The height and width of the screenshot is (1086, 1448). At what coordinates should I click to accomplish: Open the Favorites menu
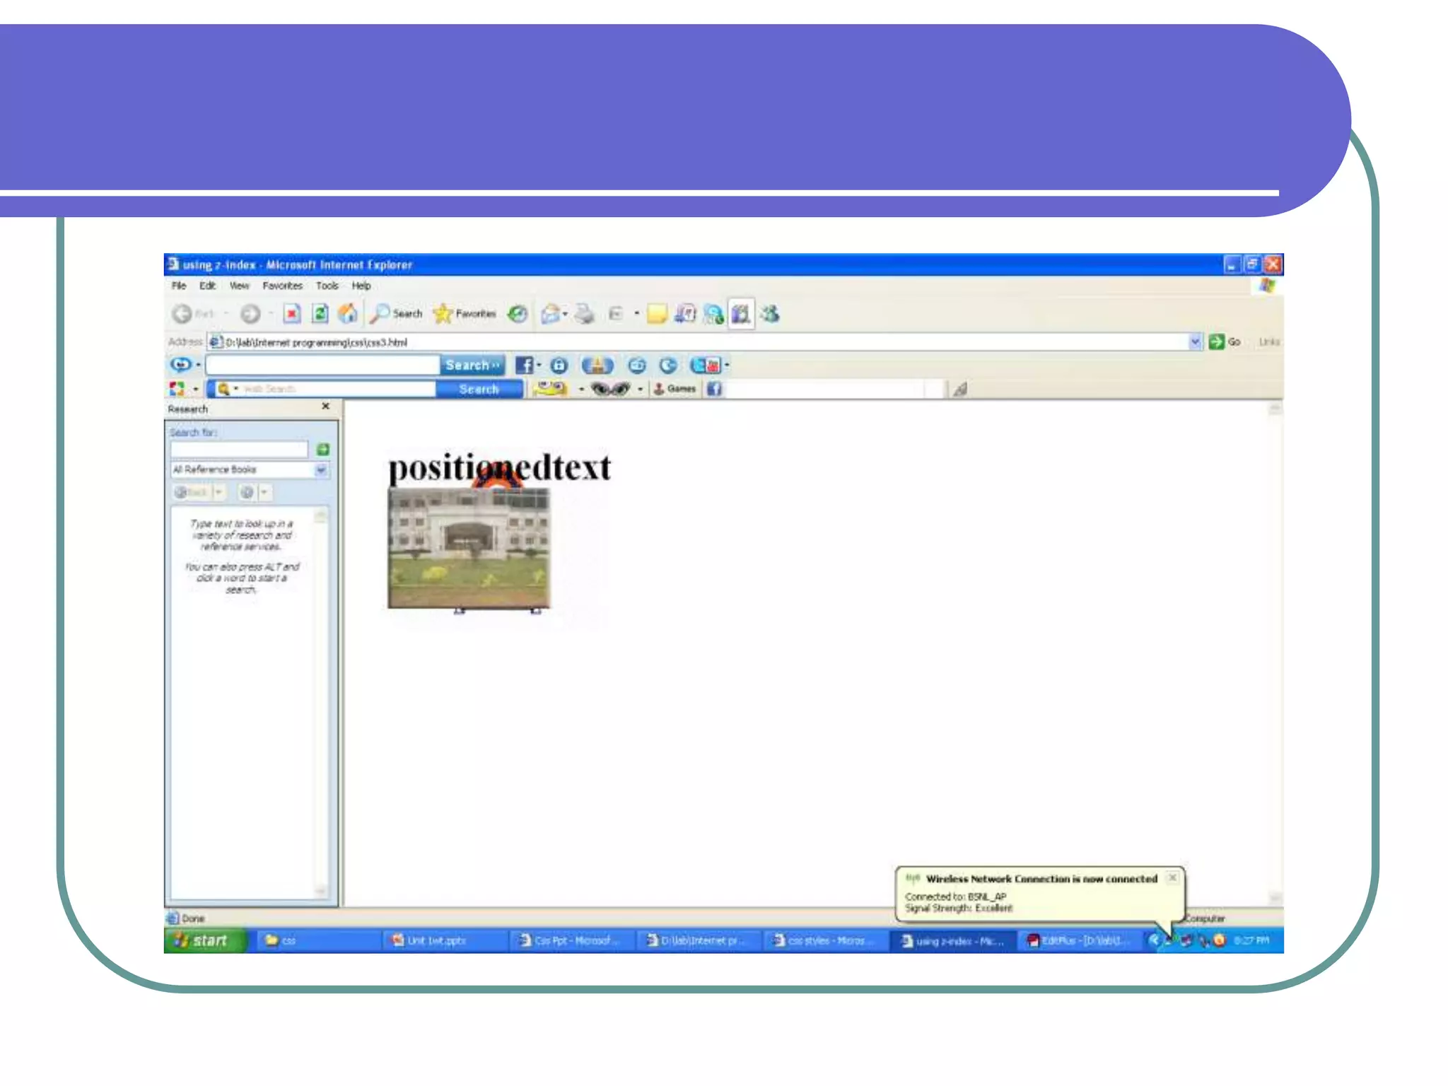(x=282, y=286)
